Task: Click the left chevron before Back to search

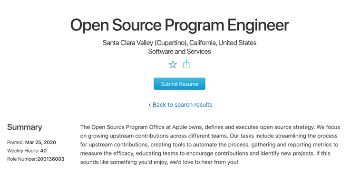Action: [150, 105]
